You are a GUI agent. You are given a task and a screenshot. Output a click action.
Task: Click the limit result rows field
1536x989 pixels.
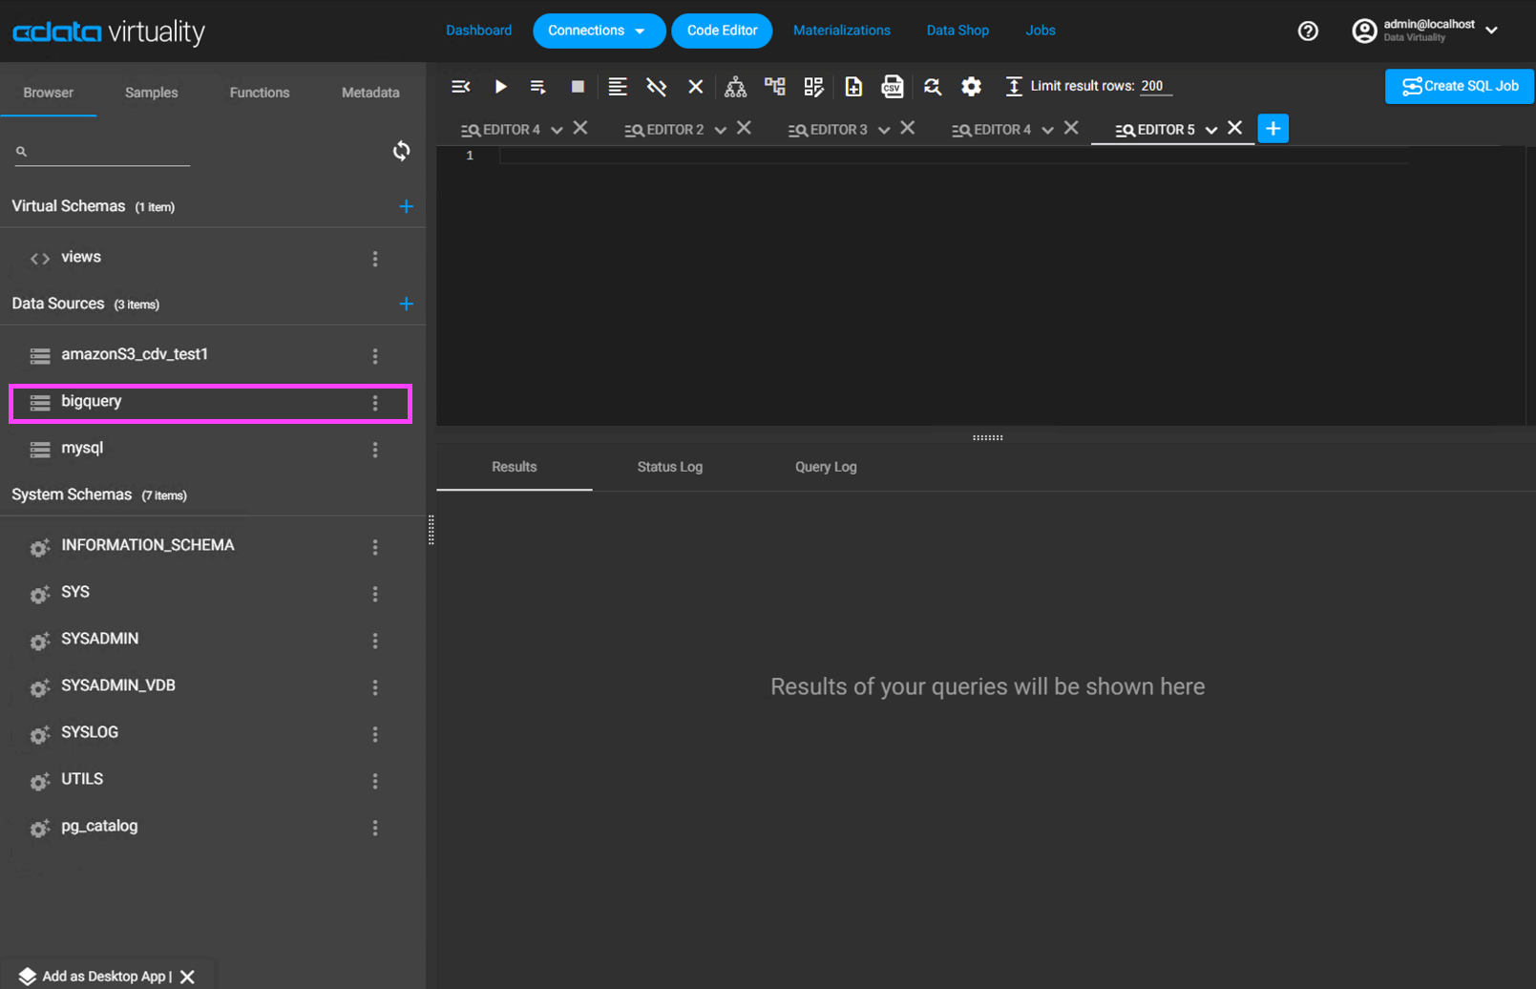point(1155,86)
